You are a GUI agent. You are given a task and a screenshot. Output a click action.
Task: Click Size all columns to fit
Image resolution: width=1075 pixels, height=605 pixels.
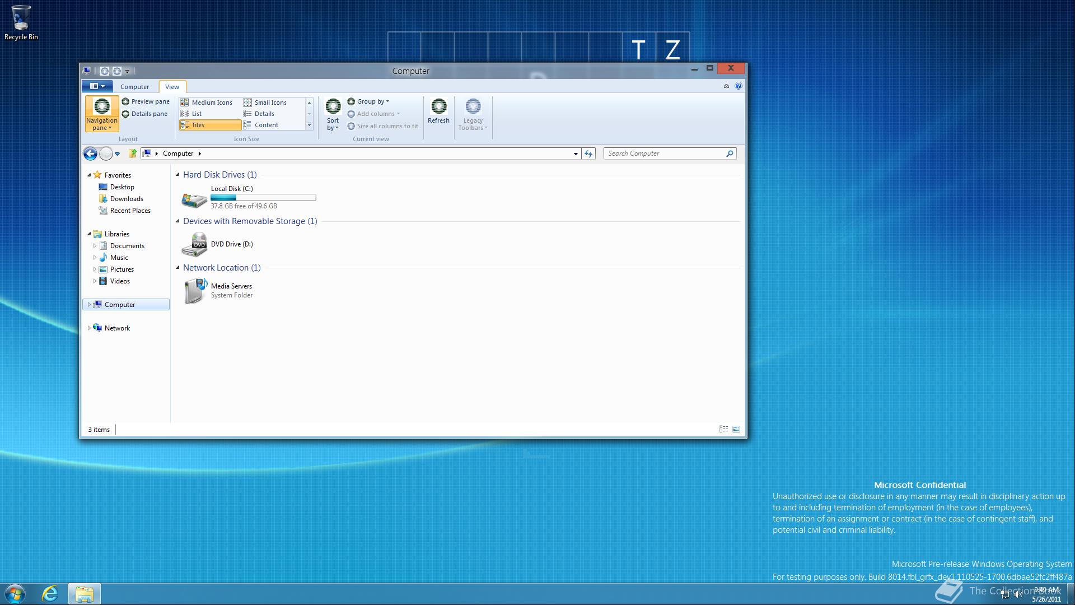pos(383,126)
